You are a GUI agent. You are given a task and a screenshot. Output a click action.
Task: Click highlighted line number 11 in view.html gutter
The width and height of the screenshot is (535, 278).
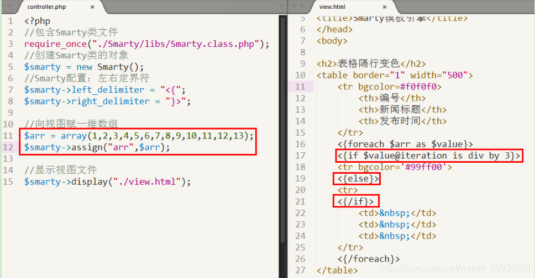tap(300, 87)
